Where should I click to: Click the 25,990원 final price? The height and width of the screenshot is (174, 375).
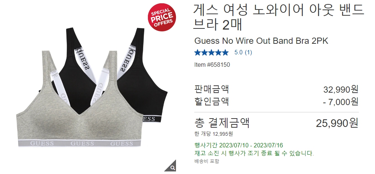pyautogui.click(x=337, y=123)
